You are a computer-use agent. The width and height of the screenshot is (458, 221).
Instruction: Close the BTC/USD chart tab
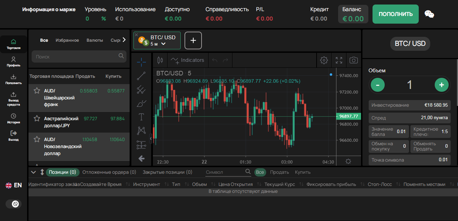136,35
